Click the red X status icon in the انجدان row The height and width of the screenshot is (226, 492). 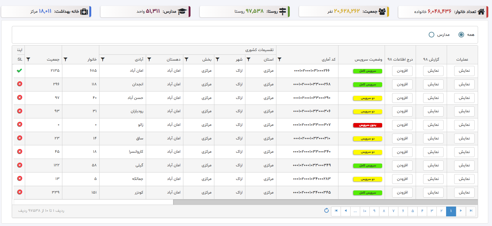click(20, 84)
